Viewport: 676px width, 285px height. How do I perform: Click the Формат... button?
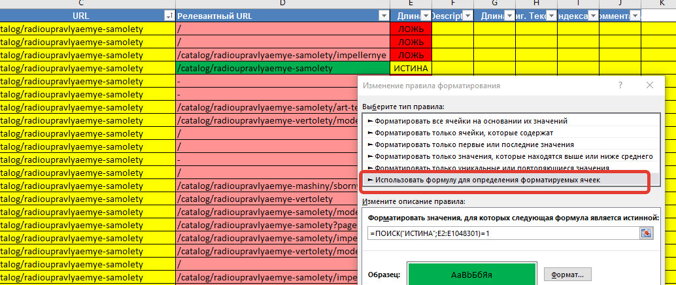point(567,275)
